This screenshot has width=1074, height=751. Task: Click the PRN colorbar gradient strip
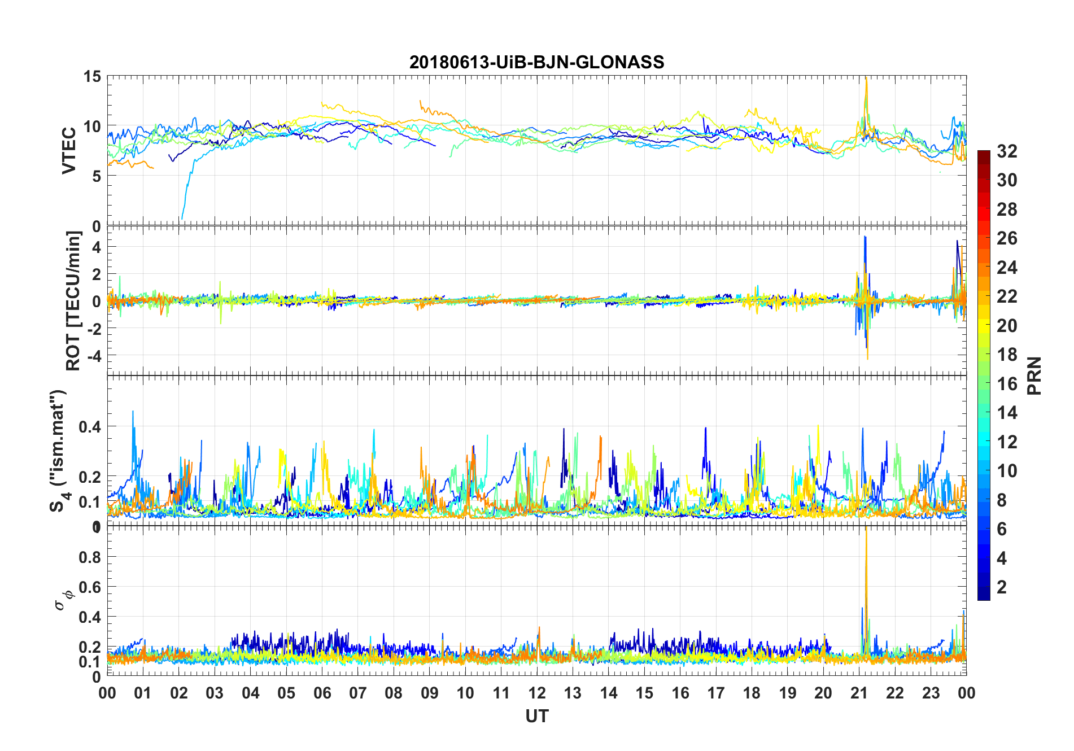(984, 375)
